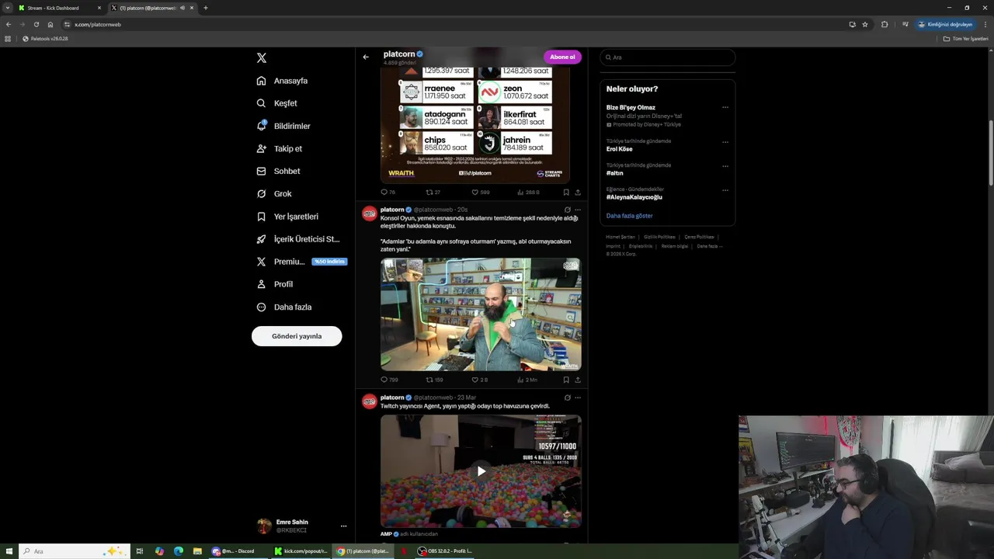Open Windows Start menu
The image size is (994, 559).
(x=9, y=551)
